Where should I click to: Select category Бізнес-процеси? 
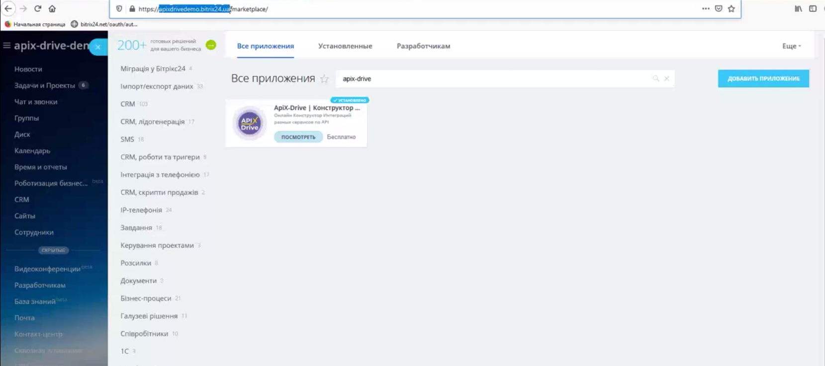[146, 298]
